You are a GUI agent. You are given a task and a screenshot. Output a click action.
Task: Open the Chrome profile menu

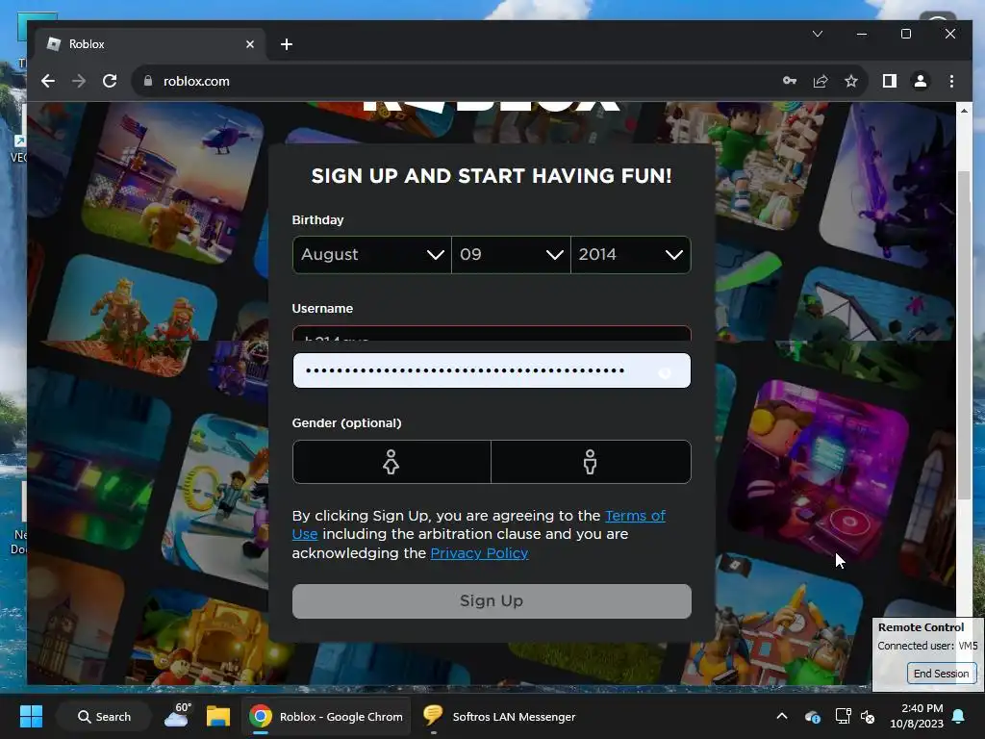point(921,81)
